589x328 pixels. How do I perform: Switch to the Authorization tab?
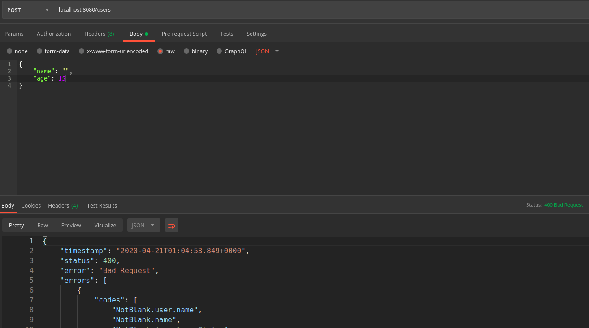54,34
